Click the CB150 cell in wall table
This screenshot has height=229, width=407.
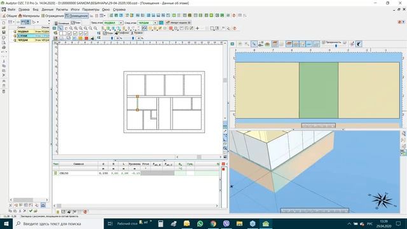[x=78, y=173]
